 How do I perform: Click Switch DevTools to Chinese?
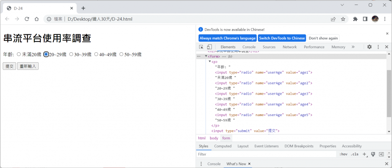(x=282, y=38)
